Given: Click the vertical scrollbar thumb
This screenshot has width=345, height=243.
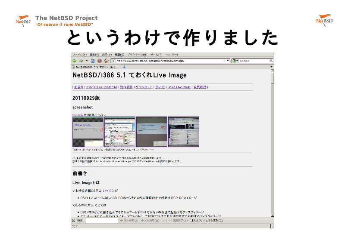Looking at the screenshot, I should [273, 78].
